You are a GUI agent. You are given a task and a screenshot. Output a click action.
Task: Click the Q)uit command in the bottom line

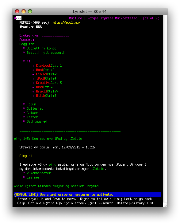tap(92, 203)
